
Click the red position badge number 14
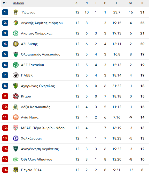tap(5, 149)
